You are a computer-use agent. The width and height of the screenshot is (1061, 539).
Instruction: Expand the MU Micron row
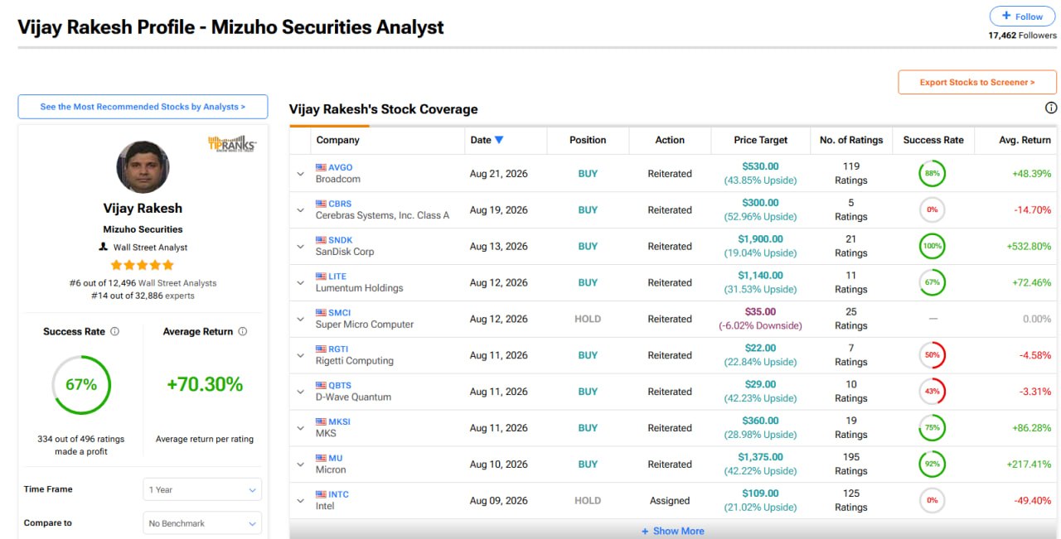(x=301, y=464)
